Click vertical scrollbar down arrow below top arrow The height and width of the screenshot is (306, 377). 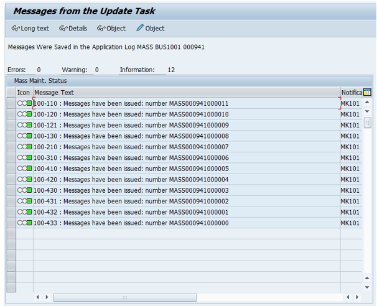tap(367, 111)
